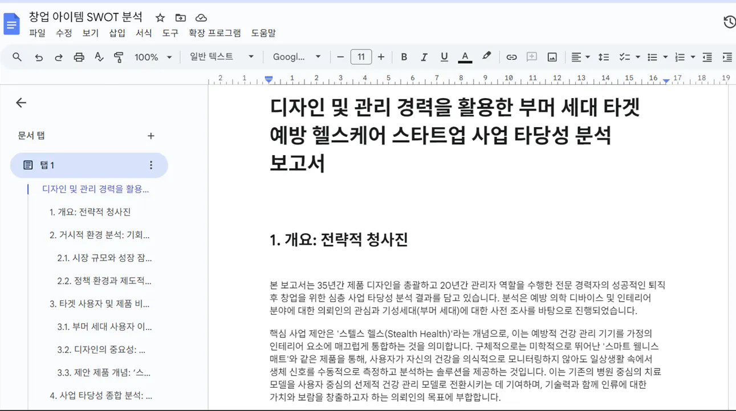The image size is (736, 411).
Task: Open the 도구 menu
Action: (x=170, y=33)
